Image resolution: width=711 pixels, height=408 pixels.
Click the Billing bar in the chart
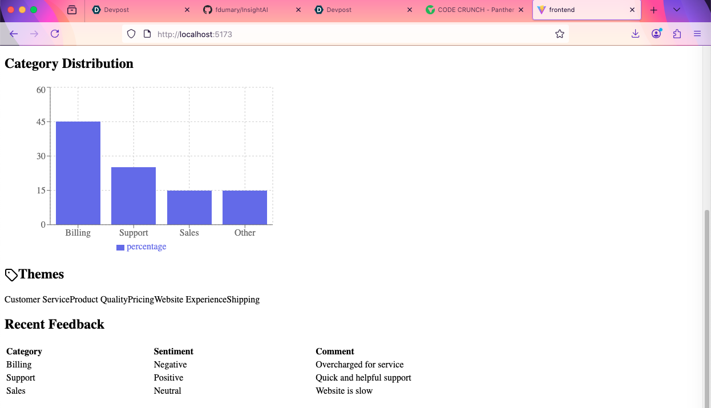point(78,171)
